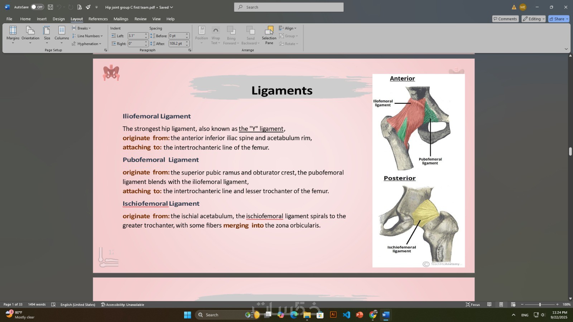
Task: Click the Share button
Action: coord(559,19)
